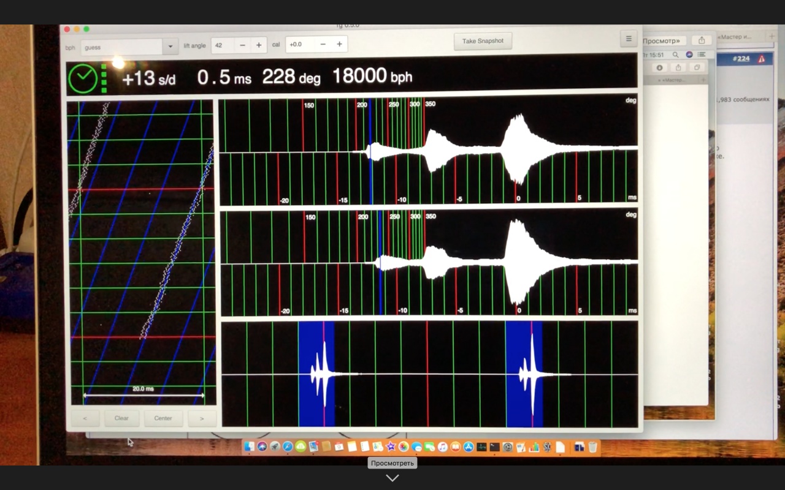Increase the lift angle with plus
785x490 pixels.
(259, 45)
